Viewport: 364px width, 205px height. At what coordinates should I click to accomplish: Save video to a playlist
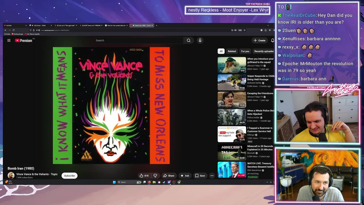click(x=200, y=176)
